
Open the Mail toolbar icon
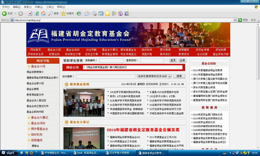pos(87,13)
